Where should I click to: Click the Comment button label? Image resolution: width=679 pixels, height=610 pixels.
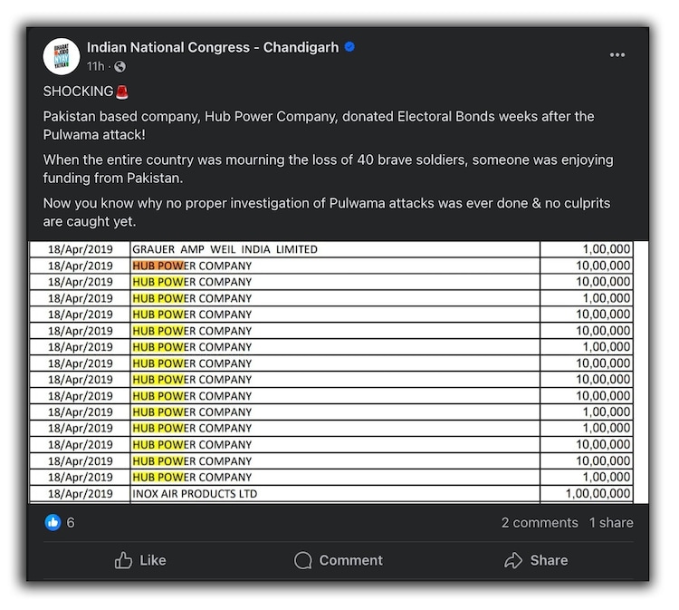click(350, 560)
